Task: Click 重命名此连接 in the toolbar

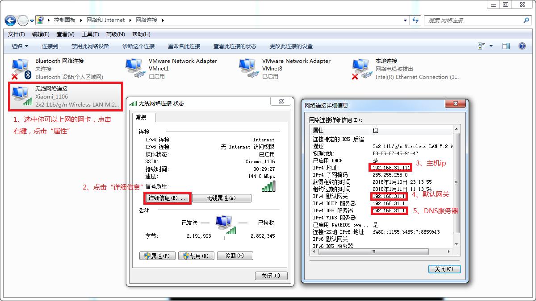Action: [x=184, y=46]
